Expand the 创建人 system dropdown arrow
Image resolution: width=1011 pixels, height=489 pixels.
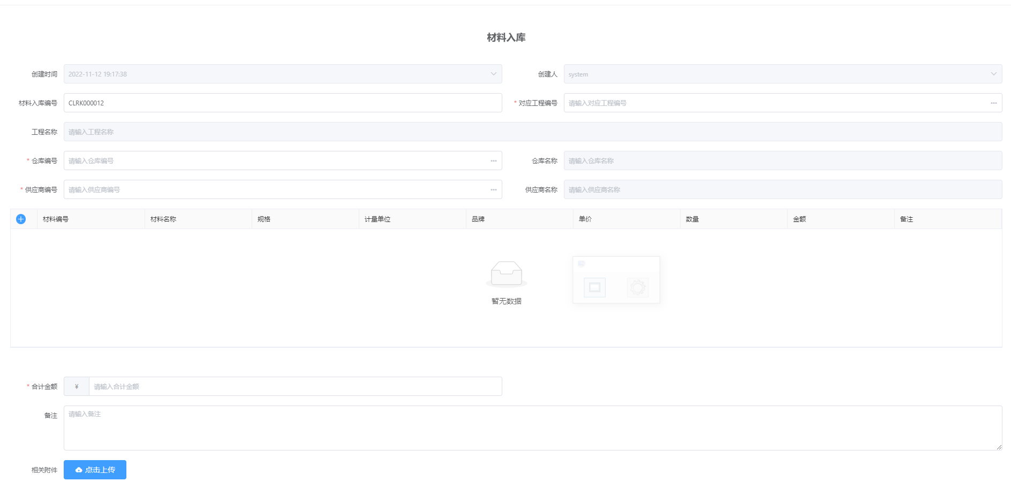pos(993,74)
